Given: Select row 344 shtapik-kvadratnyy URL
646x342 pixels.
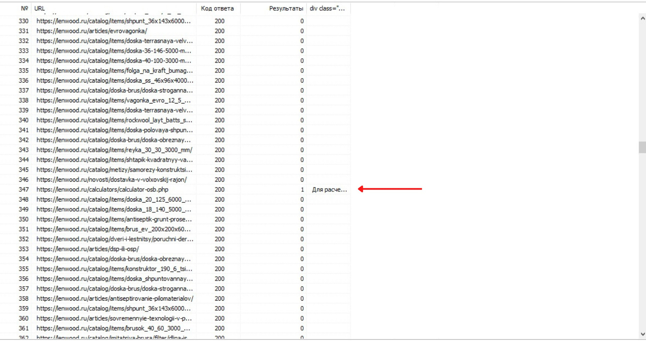Looking at the screenshot, I should tap(115, 160).
